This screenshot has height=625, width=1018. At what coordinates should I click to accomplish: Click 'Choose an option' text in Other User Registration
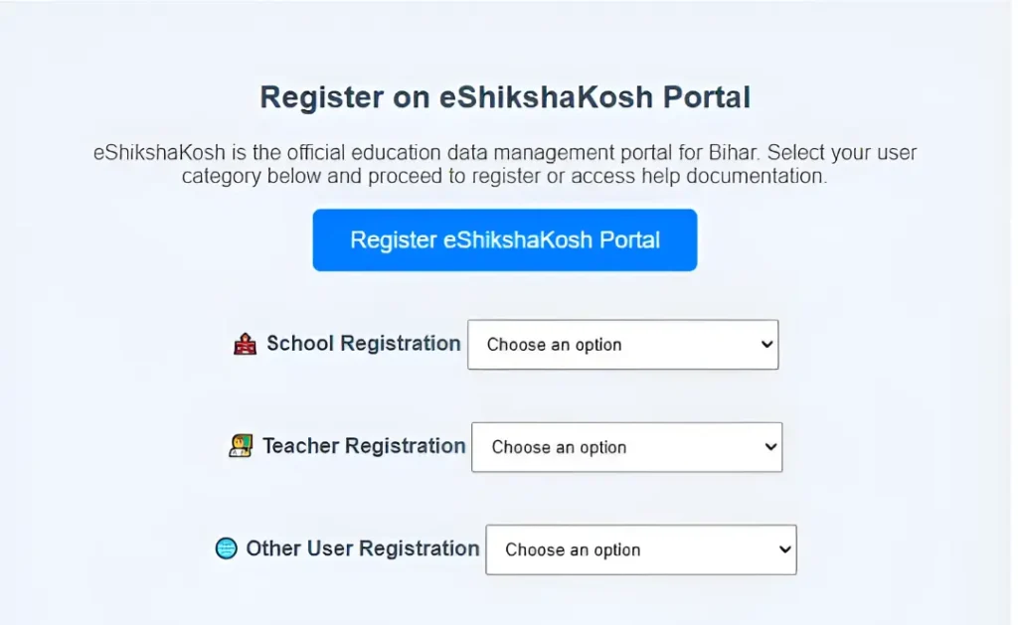(x=573, y=549)
